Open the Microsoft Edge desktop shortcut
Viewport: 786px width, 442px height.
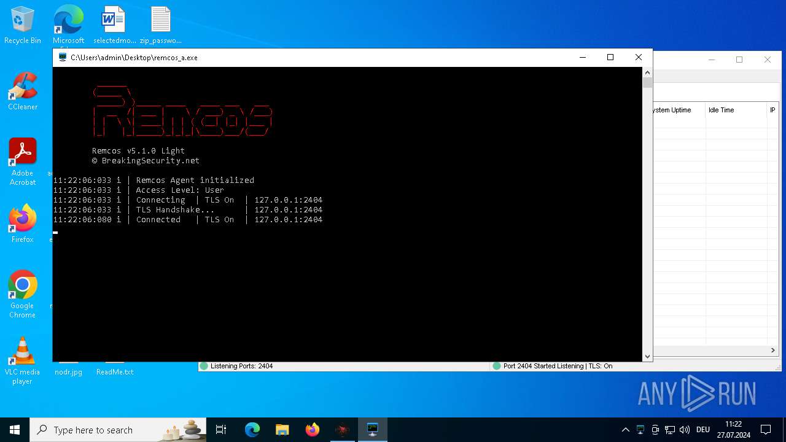coord(68,26)
